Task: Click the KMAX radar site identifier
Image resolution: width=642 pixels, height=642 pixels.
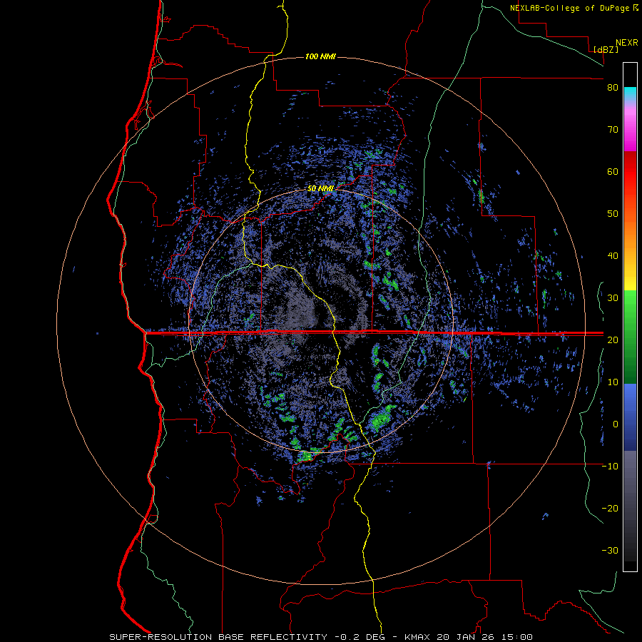Action: pyautogui.click(x=417, y=637)
